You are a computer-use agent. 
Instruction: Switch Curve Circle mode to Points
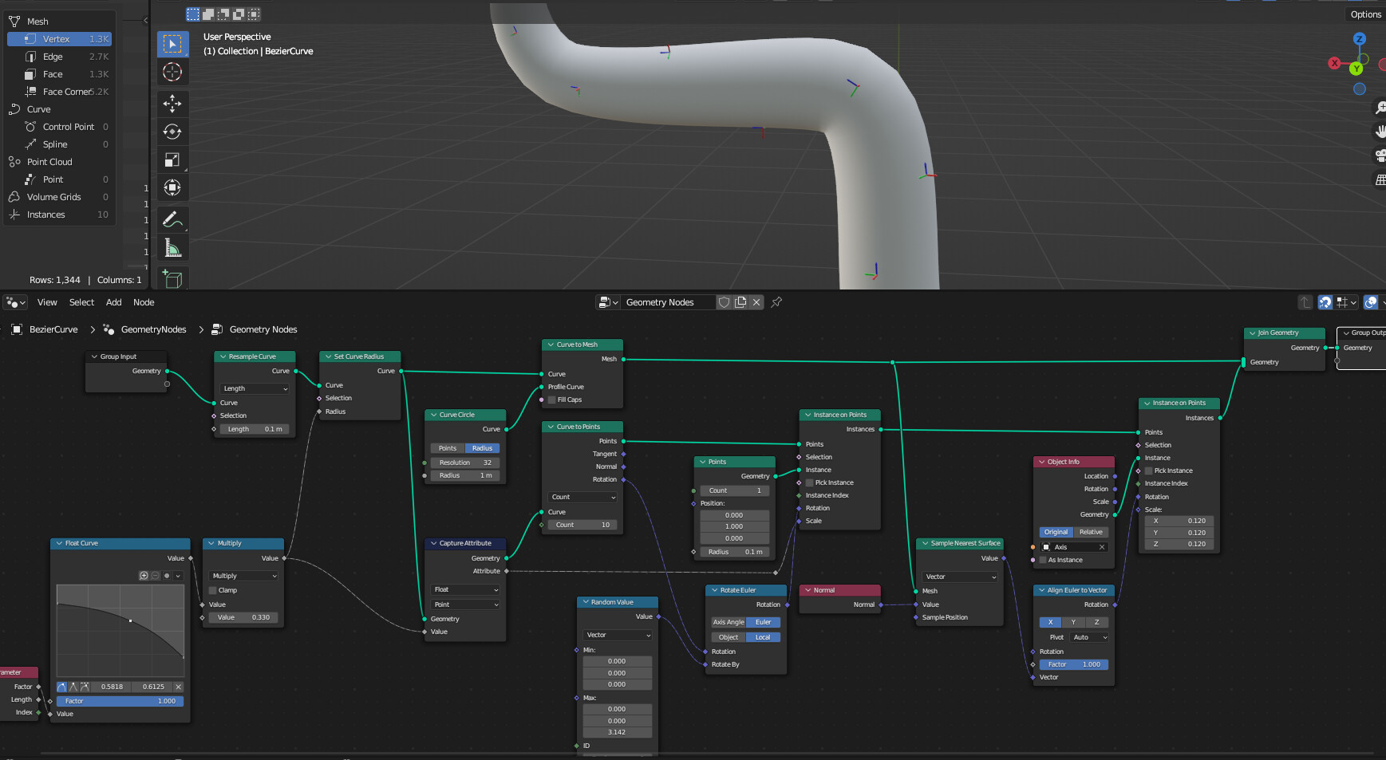448,448
